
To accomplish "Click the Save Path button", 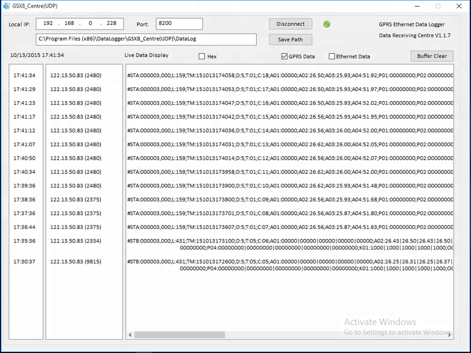I will pos(290,40).
